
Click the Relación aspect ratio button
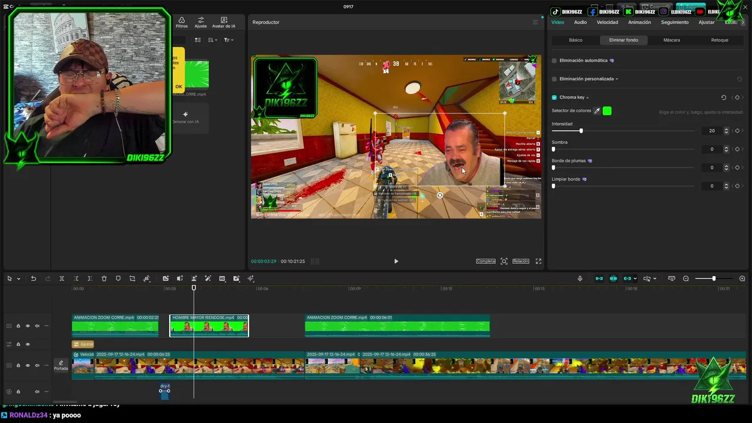(521, 261)
